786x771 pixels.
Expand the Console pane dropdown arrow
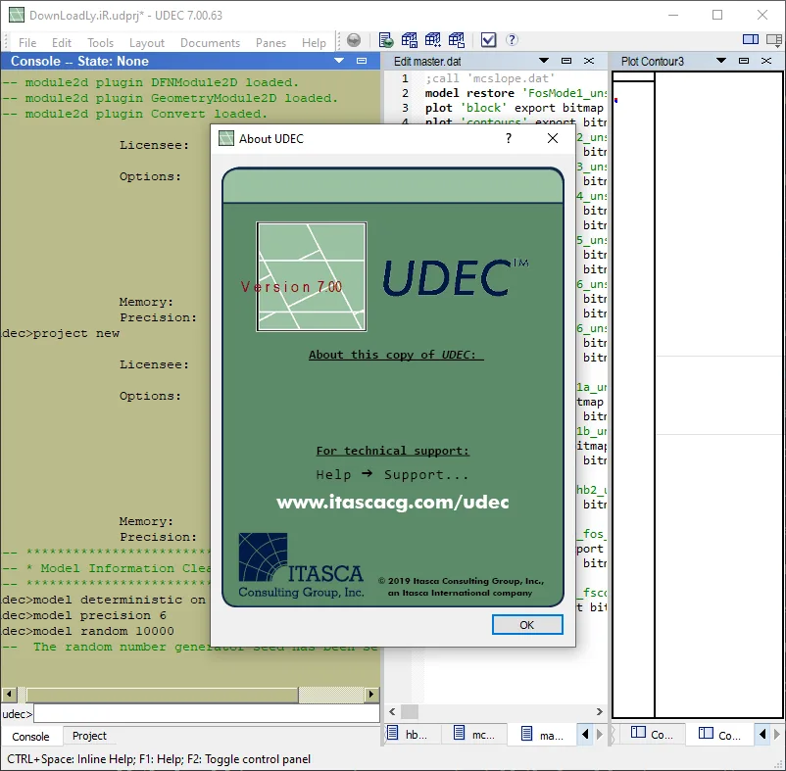point(339,61)
